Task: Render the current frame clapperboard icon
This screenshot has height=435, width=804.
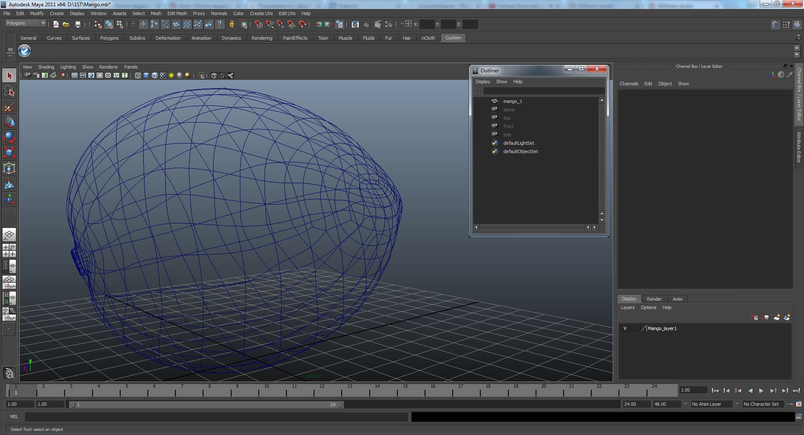Action: coord(366,24)
